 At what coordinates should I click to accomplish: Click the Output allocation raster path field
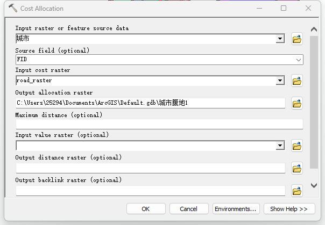click(x=151, y=103)
